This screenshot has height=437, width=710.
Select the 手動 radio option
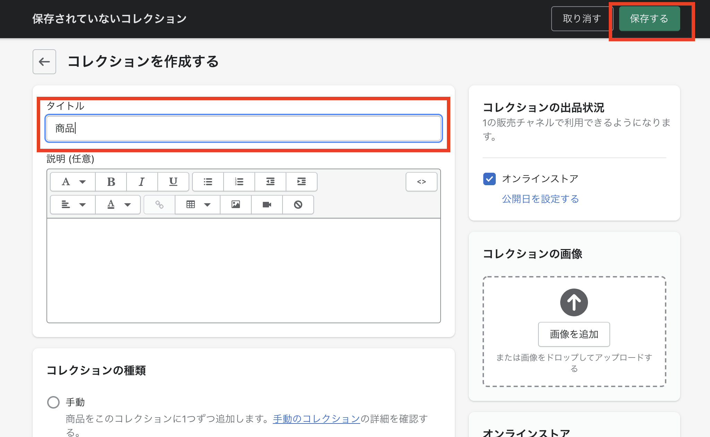coord(53,402)
